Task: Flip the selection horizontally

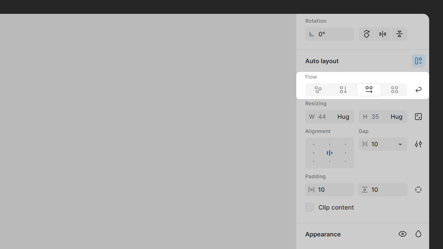Action: 383,34
